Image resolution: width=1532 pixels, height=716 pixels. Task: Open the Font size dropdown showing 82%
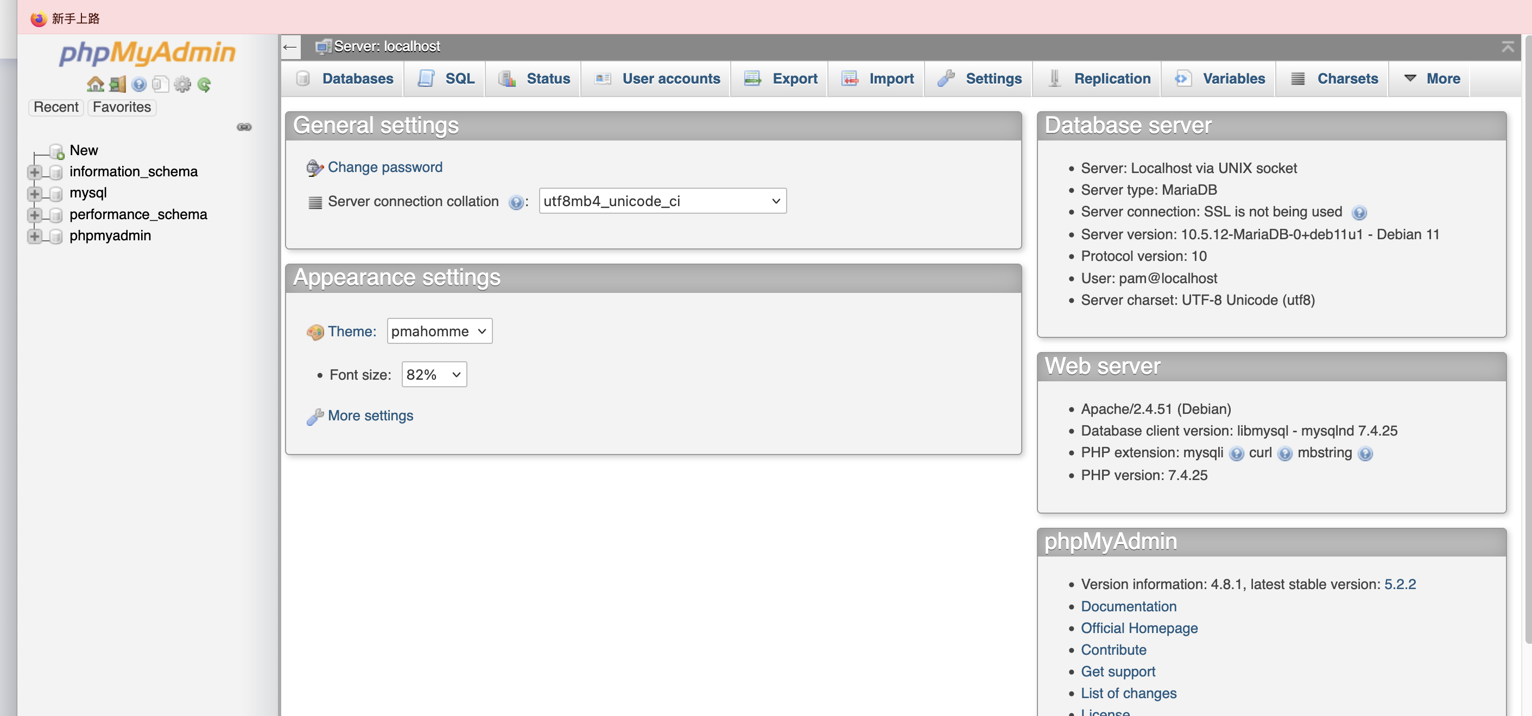pos(434,374)
